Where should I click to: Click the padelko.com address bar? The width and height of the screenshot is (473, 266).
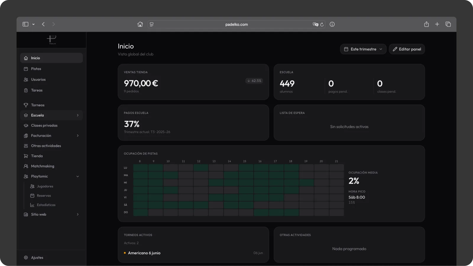pos(237,25)
